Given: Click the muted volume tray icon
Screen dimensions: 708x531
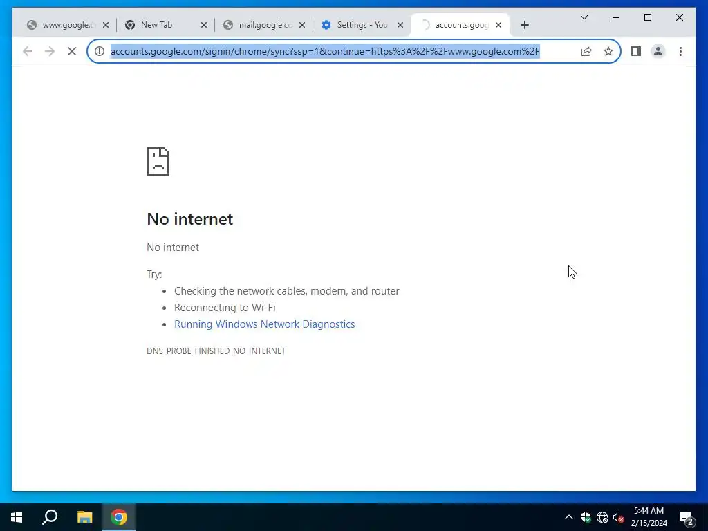Looking at the screenshot, I should click(618, 517).
